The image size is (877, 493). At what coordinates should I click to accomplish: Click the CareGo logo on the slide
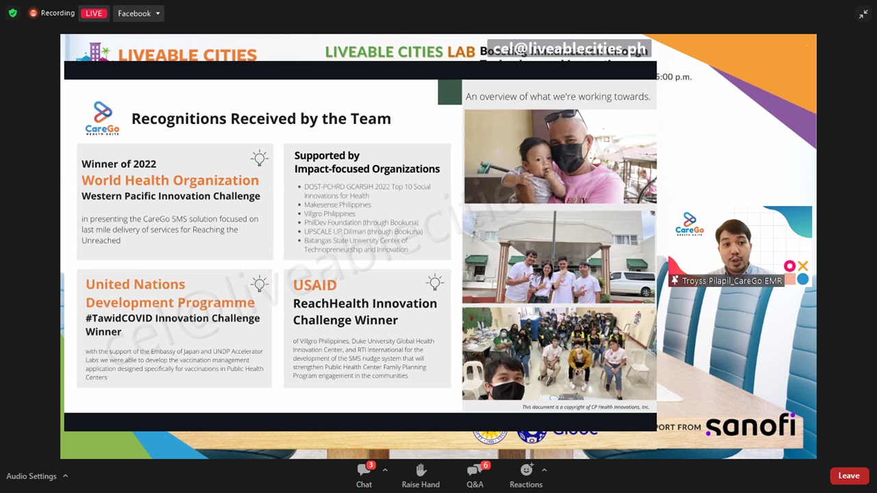[x=102, y=118]
